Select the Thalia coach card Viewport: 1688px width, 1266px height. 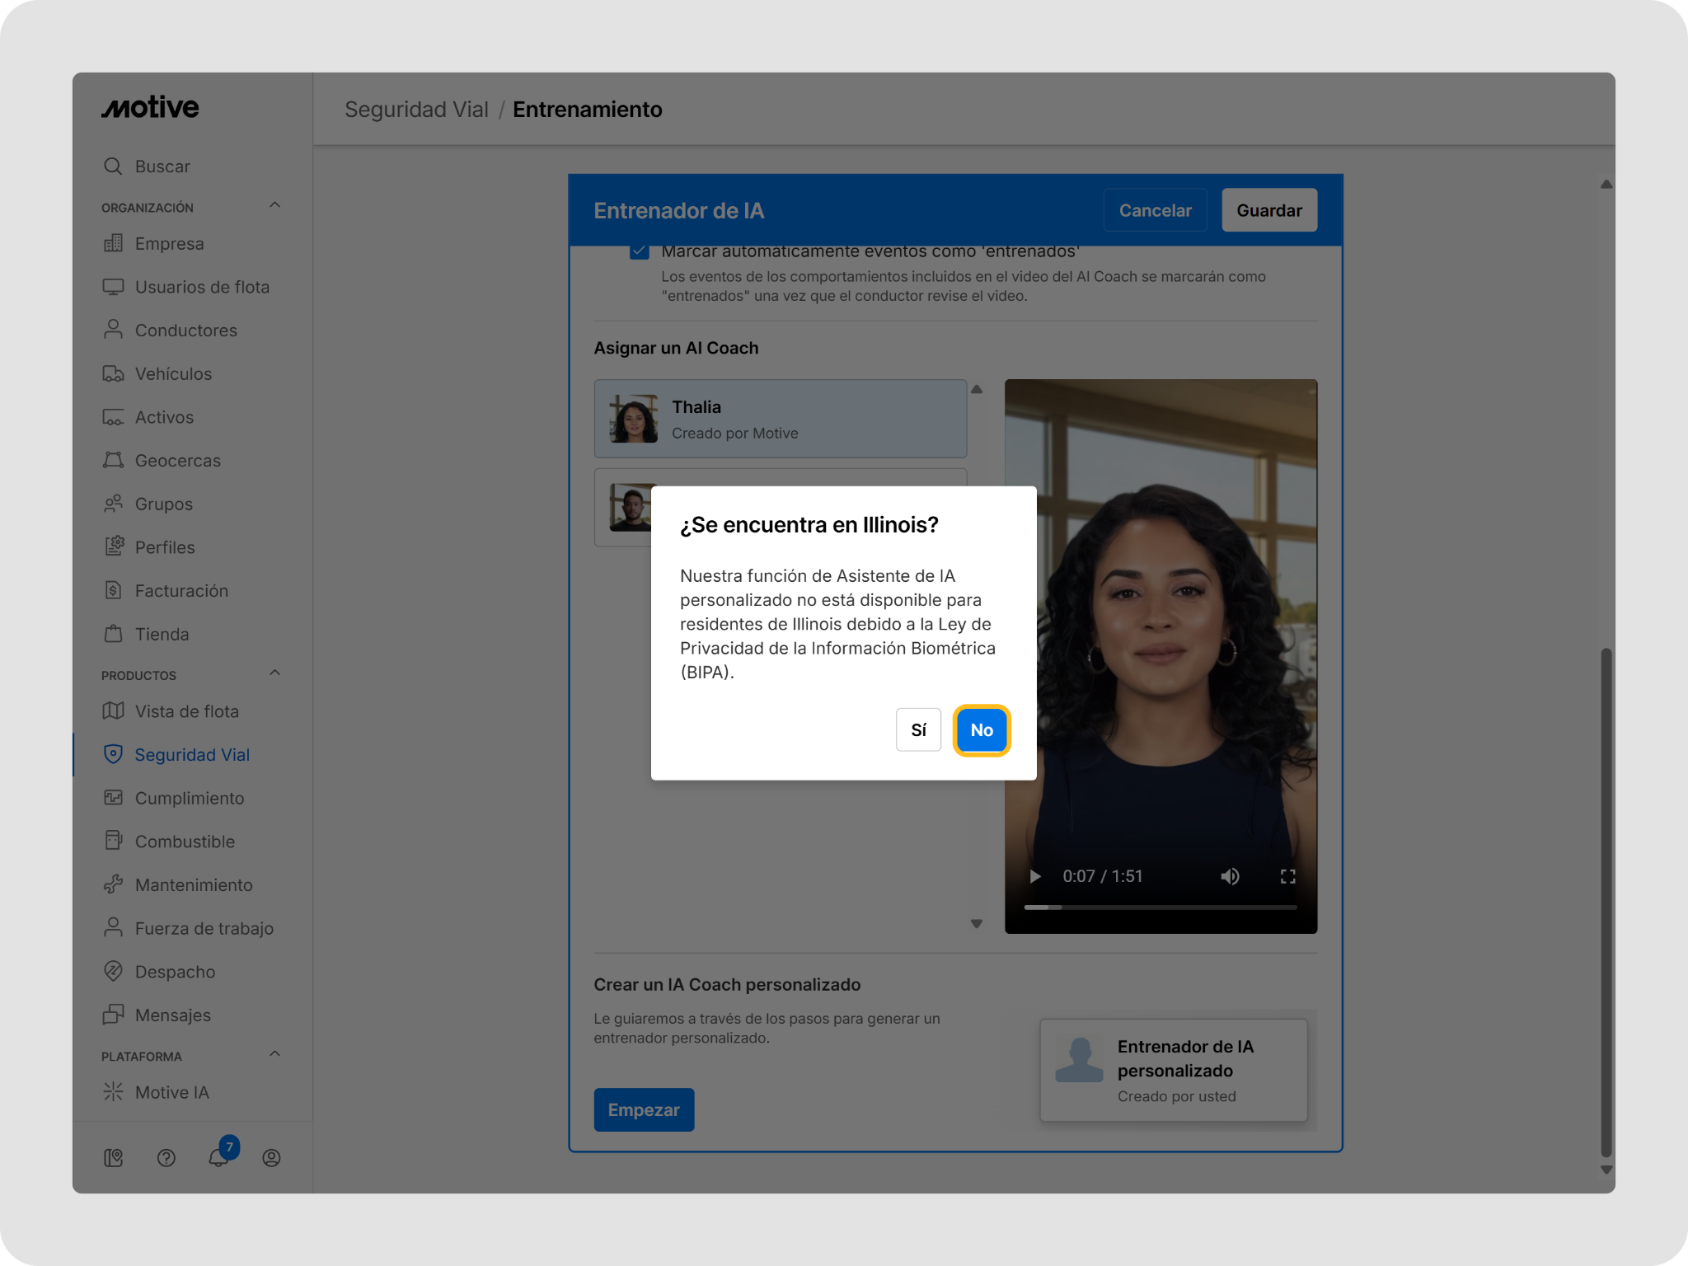pyautogui.click(x=780, y=419)
